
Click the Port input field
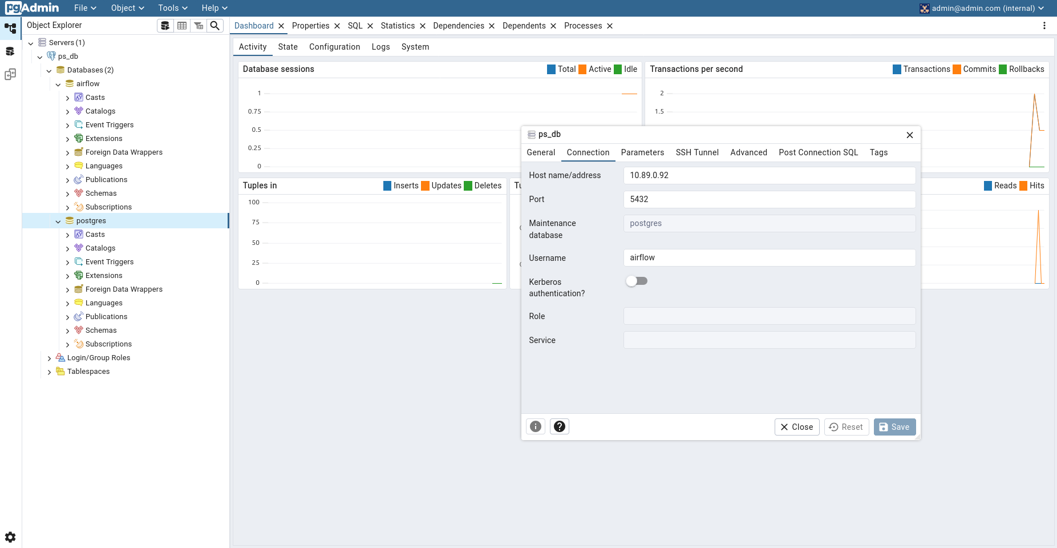point(770,199)
